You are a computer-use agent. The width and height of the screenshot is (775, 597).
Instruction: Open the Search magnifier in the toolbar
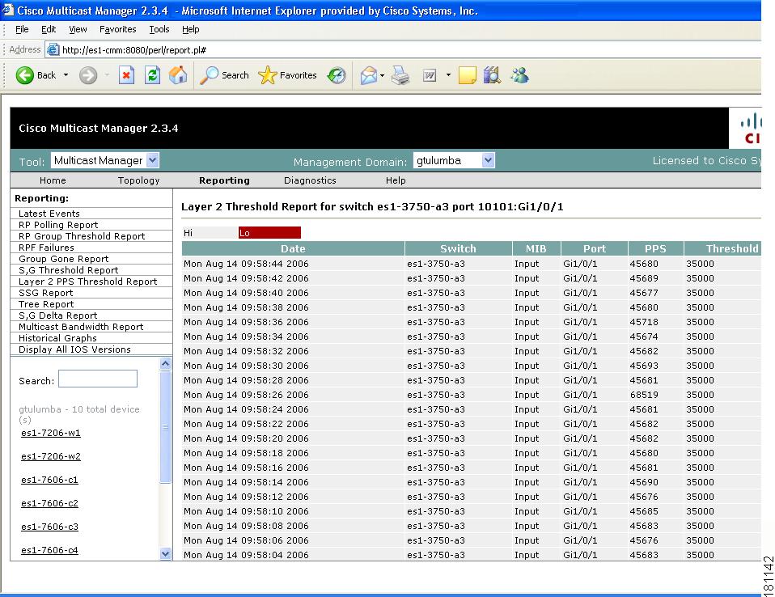click(224, 75)
